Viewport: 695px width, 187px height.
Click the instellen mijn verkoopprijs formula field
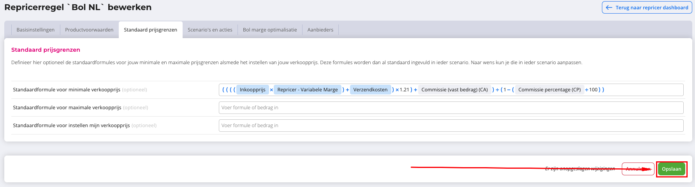[451, 126]
